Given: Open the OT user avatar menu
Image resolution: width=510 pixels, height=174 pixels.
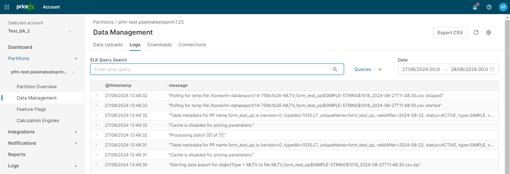Looking at the screenshot, I should 503,7.
